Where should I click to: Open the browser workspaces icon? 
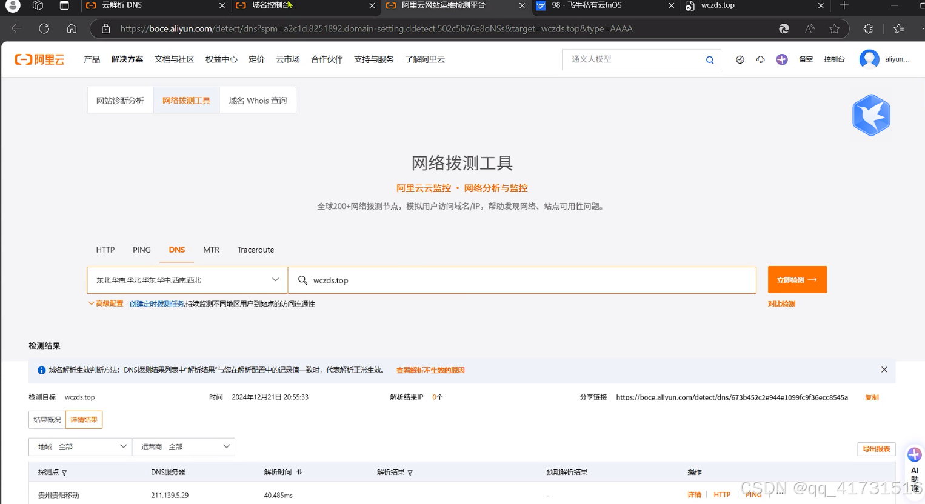click(38, 5)
